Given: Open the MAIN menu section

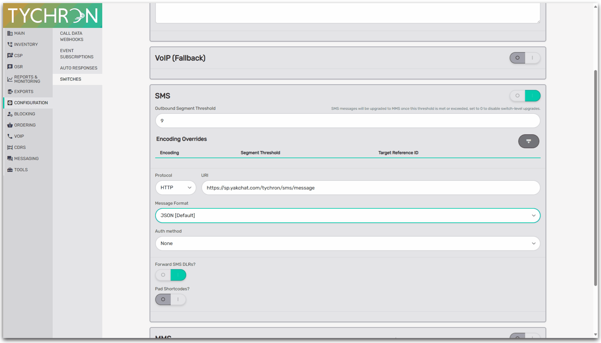Looking at the screenshot, I should pos(28,33).
